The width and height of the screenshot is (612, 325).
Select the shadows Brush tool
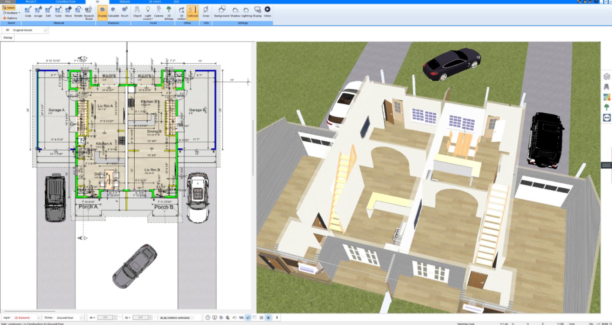pos(125,12)
